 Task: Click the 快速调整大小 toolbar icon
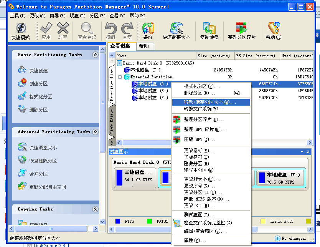point(176,28)
